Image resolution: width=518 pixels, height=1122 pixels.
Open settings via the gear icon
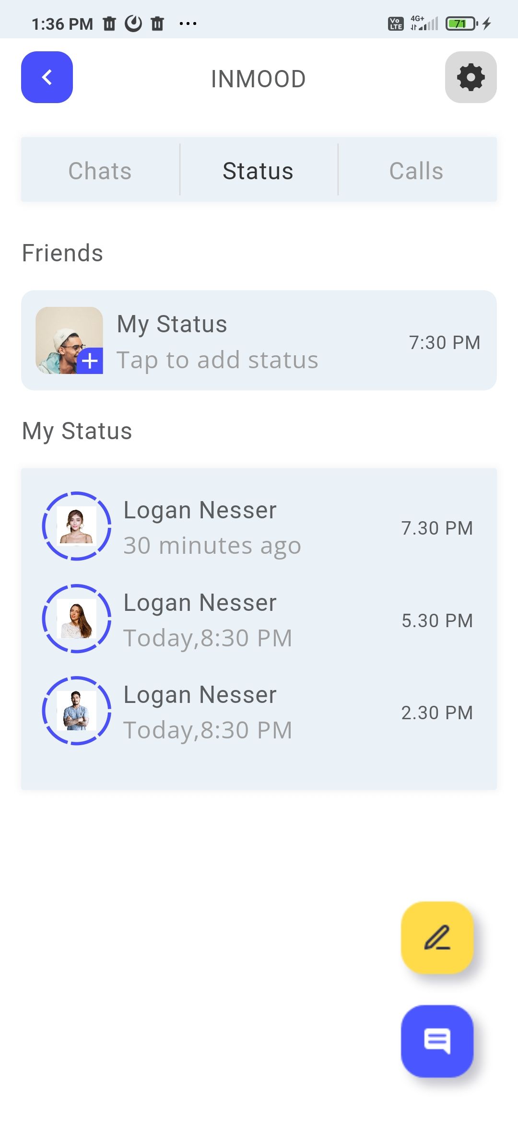point(471,77)
